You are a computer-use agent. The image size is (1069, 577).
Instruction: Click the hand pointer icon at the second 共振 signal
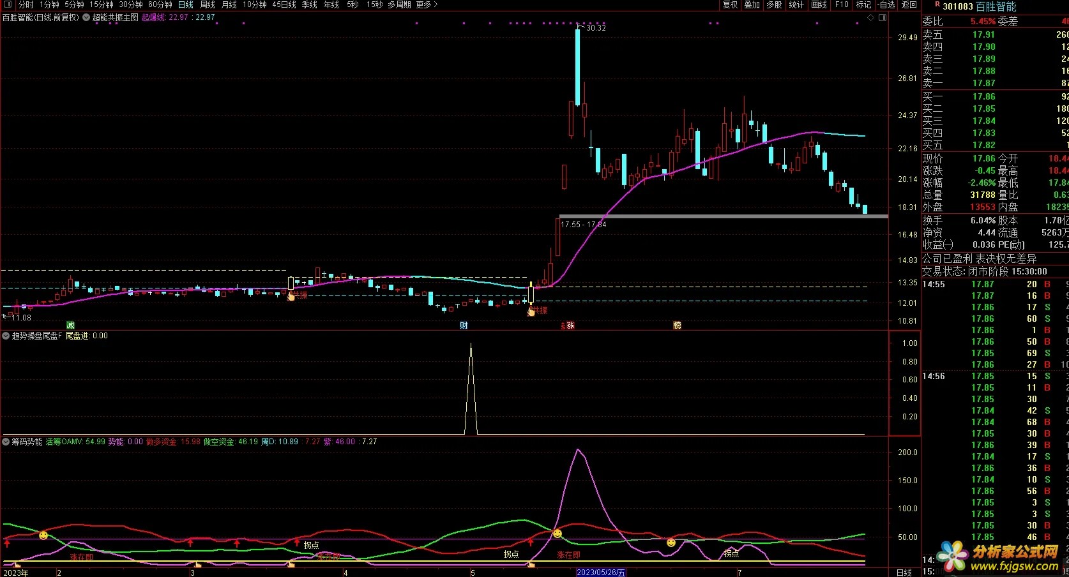tap(531, 311)
